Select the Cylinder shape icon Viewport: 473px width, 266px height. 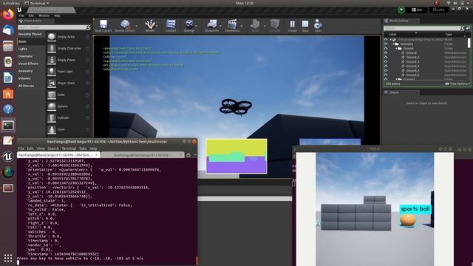[x=52, y=117]
